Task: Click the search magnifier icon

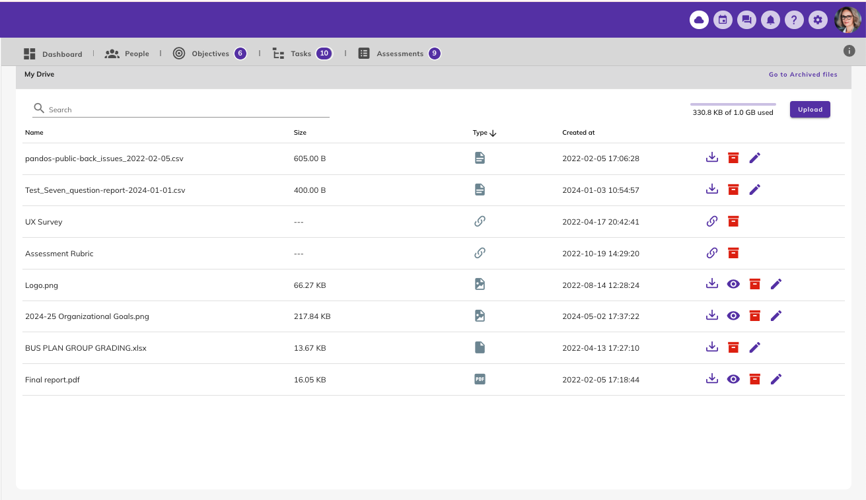Action: tap(39, 108)
